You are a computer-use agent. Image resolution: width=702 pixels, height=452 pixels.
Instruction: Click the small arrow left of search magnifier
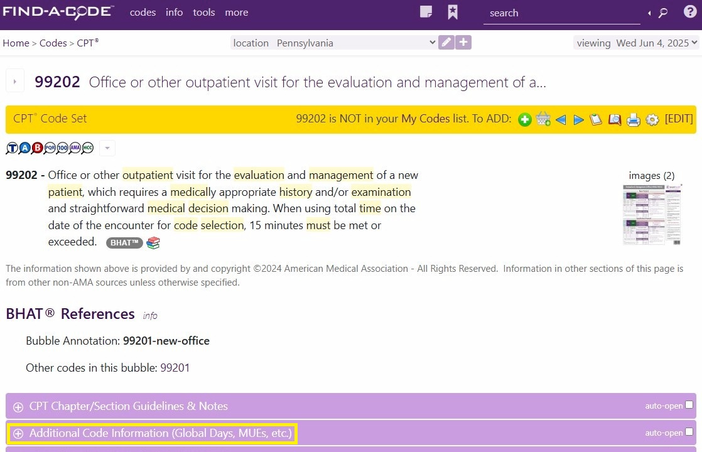(649, 13)
